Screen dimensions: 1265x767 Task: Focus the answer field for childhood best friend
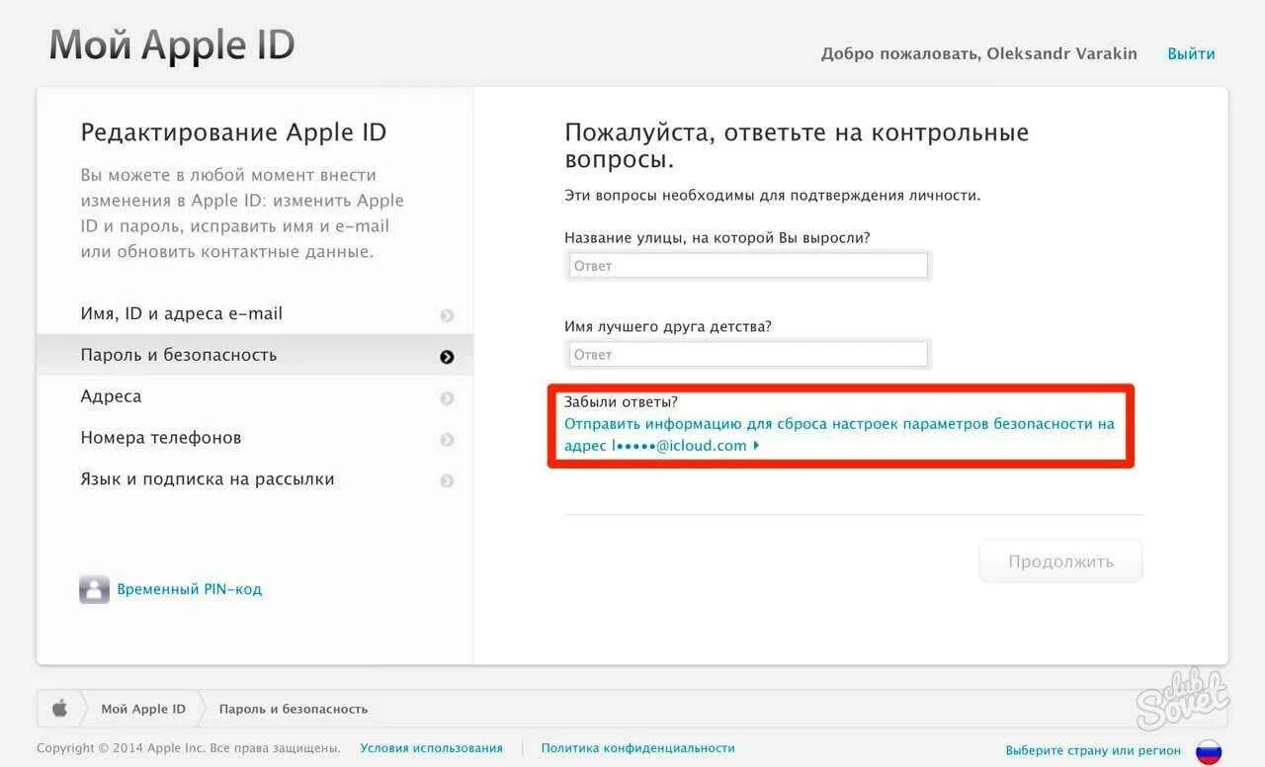748,354
